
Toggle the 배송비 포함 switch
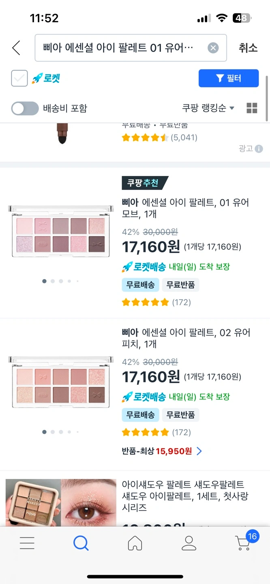tap(25, 108)
